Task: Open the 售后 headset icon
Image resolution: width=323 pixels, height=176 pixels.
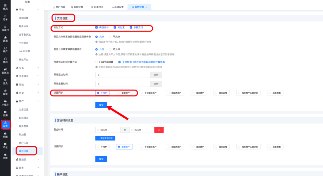Action: click(x=5, y=60)
